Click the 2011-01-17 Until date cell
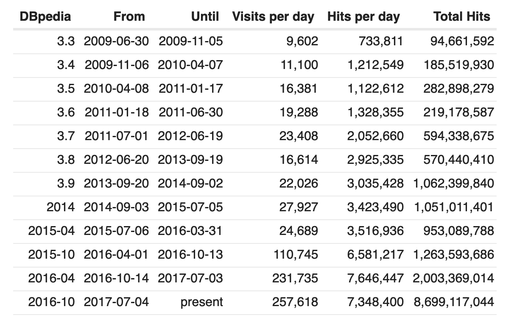Viewport: 531px width, 326px height. [191, 88]
